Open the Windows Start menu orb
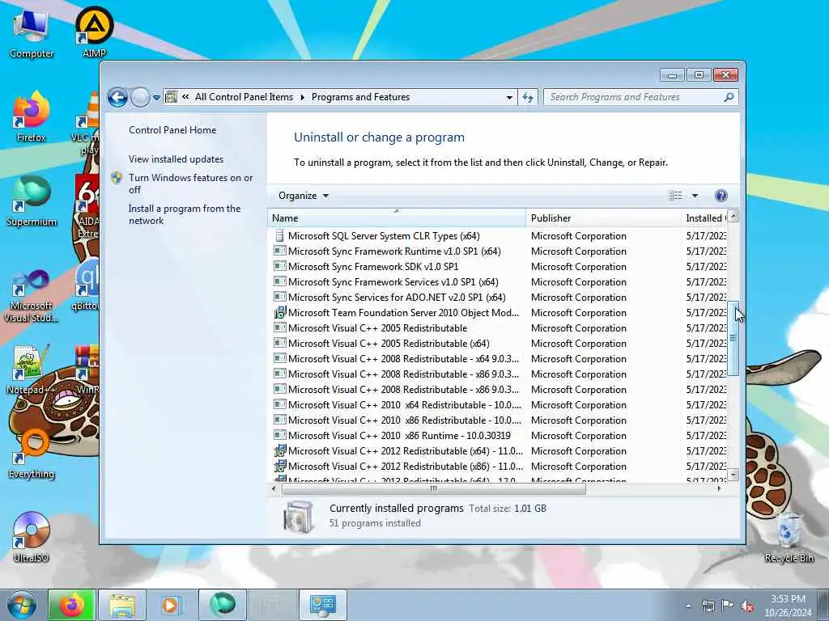This screenshot has width=829, height=621. point(22,605)
